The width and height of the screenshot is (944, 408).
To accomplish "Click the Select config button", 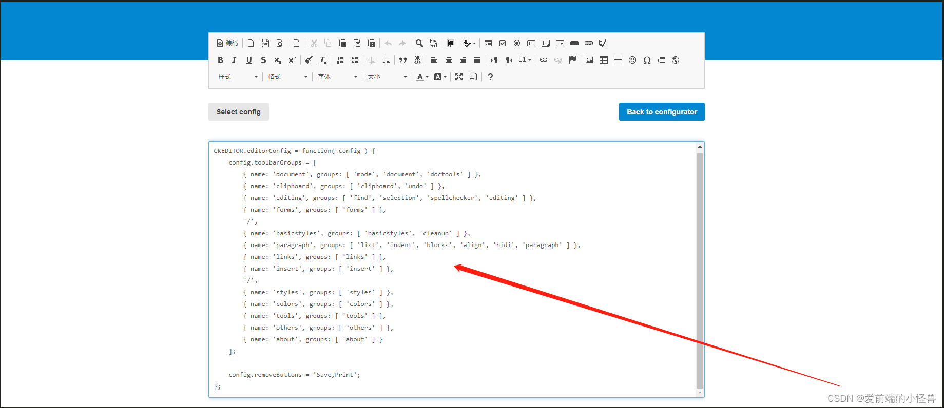I will [x=239, y=112].
